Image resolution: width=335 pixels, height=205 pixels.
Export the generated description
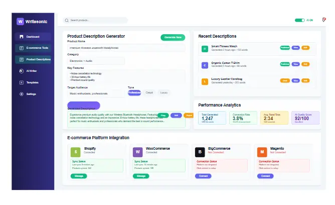pyautogui.click(x=189, y=116)
